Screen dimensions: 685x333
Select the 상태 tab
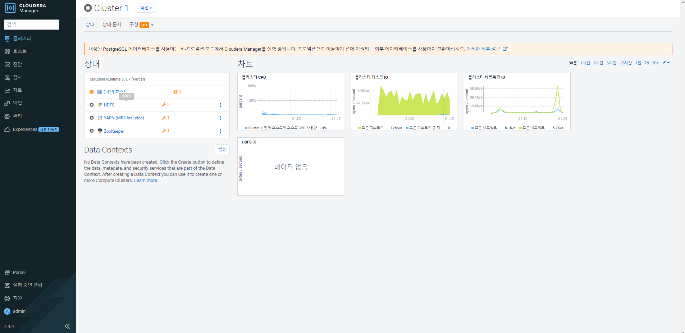(x=90, y=24)
